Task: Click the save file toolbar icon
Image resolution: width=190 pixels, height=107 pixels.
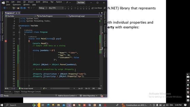Action: click(x=21, y=8)
